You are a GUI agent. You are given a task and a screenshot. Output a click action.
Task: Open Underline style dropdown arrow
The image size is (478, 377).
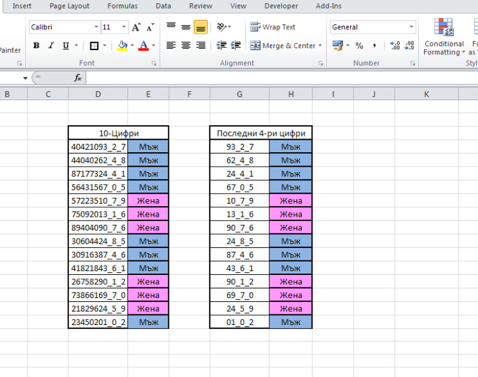pyautogui.click(x=76, y=46)
